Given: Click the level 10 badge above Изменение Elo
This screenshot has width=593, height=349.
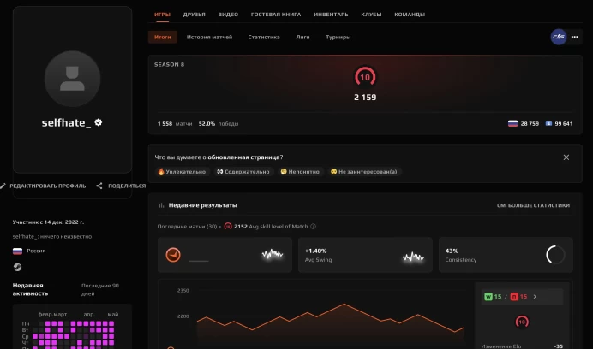Looking at the screenshot, I should (x=522, y=322).
